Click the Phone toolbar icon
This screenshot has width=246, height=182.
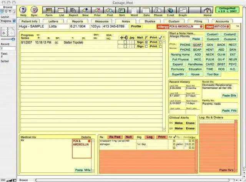click(x=158, y=10)
